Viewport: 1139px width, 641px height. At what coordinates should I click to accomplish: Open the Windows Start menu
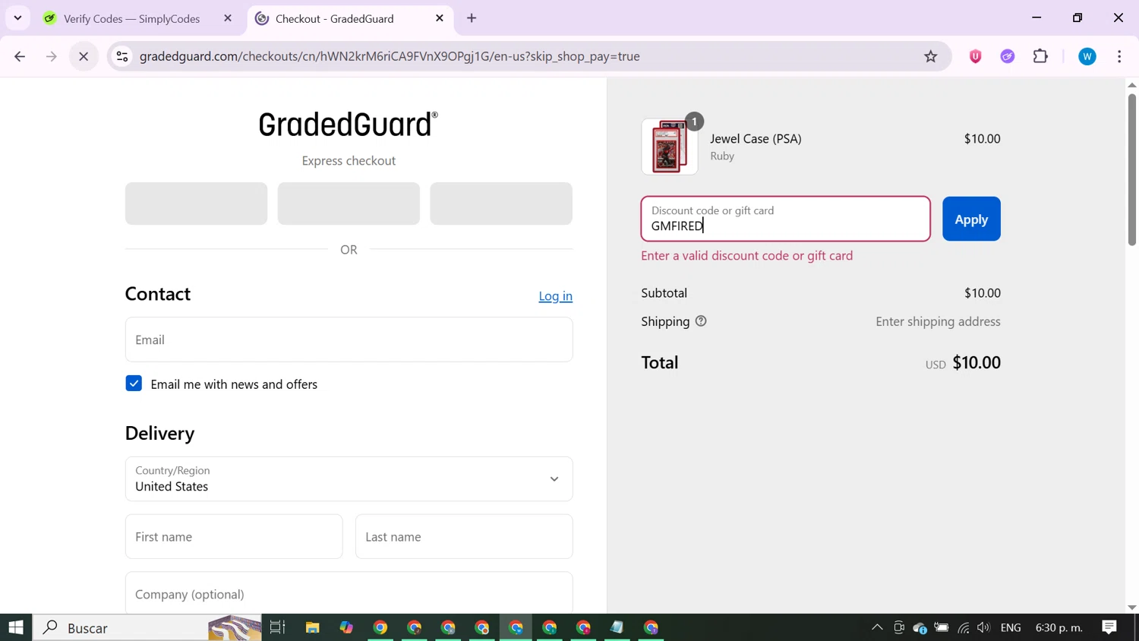click(x=16, y=627)
